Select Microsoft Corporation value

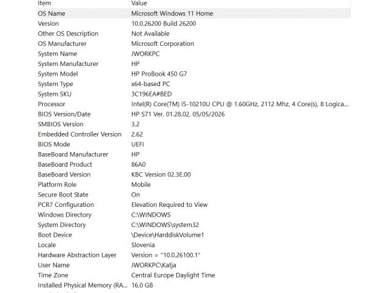pyautogui.click(x=163, y=43)
